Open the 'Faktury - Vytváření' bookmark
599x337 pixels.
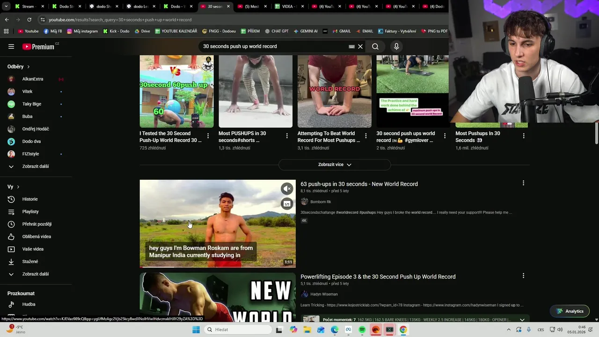click(x=397, y=31)
